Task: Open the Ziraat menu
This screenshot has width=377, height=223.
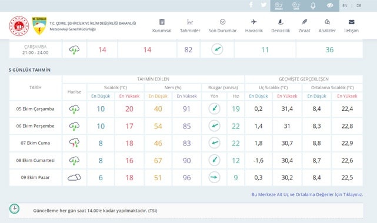Action: click(x=305, y=26)
